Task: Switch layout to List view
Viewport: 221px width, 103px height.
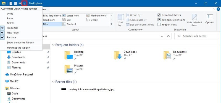Action: point(67,20)
